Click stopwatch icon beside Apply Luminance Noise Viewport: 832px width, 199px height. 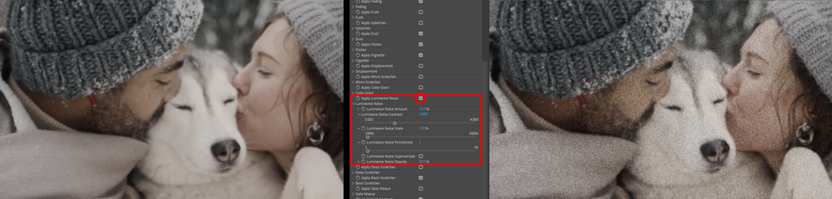[x=358, y=98]
